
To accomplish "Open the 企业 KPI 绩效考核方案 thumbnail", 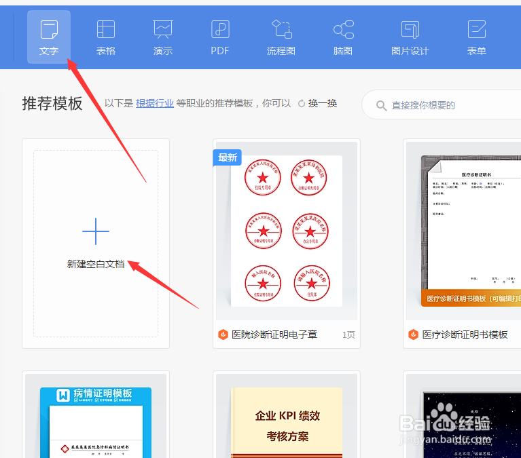I will click(287, 416).
